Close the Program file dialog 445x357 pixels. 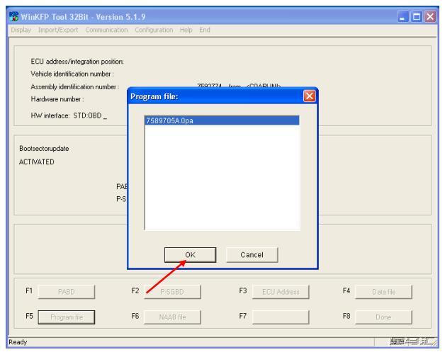click(x=310, y=96)
